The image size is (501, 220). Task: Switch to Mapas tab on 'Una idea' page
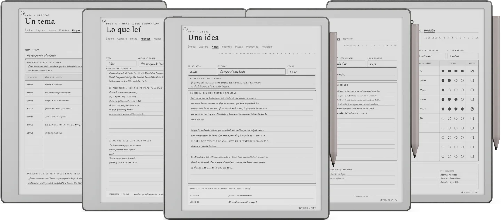coord(239,47)
